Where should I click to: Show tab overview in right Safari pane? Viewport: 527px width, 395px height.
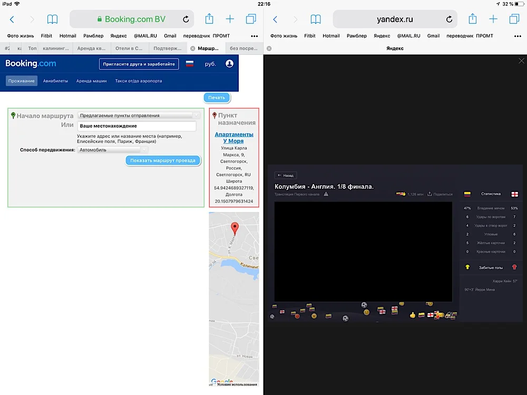coord(514,19)
